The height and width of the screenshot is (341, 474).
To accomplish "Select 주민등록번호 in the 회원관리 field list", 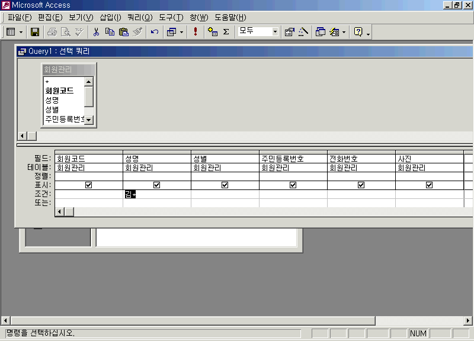I will tap(64, 119).
